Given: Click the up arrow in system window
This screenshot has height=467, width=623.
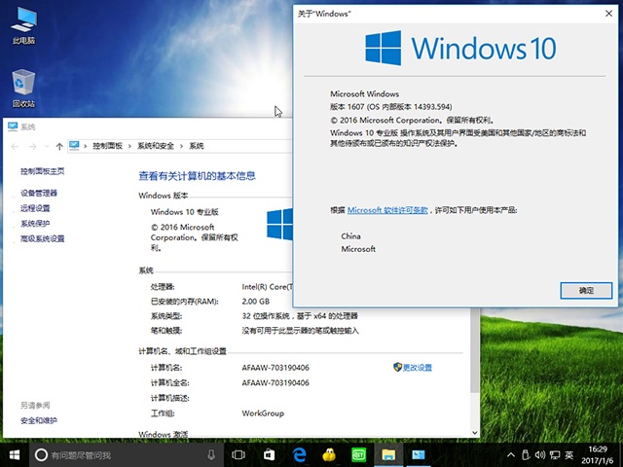Looking at the screenshot, I should coord(59,145).
